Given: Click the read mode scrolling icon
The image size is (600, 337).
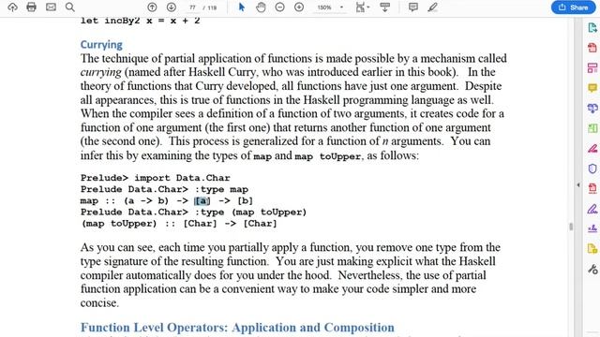Looking at the screenshot, I should [x=385, y=7].
